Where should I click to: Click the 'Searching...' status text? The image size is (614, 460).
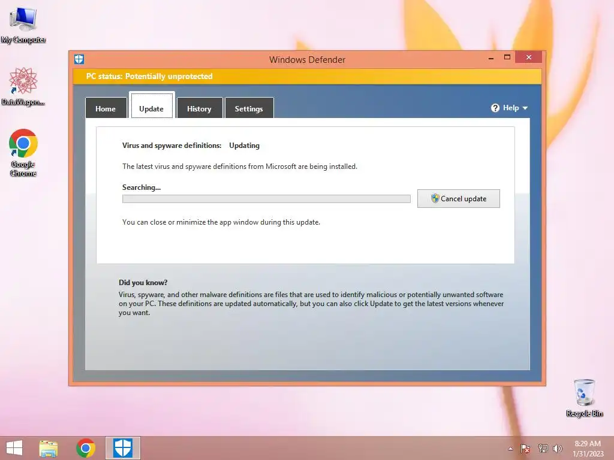click(142, 187)
